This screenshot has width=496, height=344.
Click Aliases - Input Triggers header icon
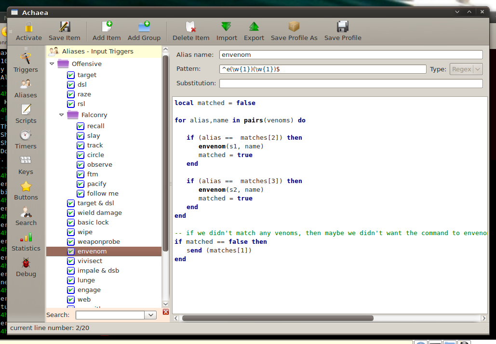pos(54,51)
